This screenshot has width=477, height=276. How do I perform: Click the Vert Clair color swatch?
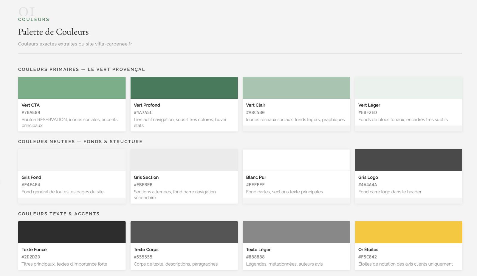pos(296,88)
